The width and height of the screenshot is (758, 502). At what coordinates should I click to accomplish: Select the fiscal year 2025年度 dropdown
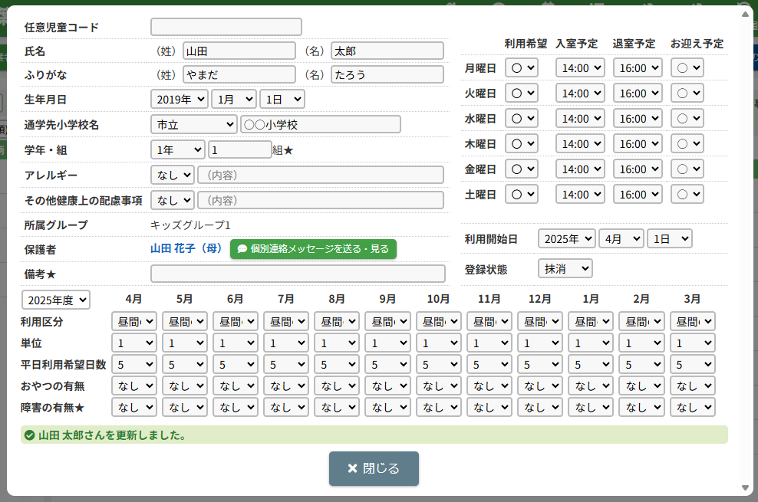click(x=56, y=300)
